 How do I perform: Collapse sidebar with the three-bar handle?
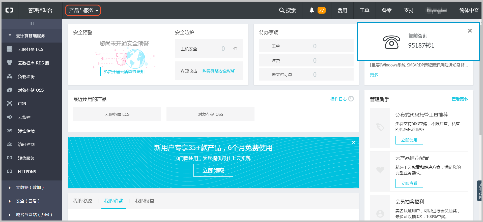pos(32,24)
